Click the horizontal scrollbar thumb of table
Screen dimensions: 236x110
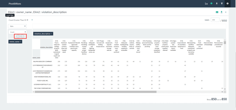click(x=95, y=92)
